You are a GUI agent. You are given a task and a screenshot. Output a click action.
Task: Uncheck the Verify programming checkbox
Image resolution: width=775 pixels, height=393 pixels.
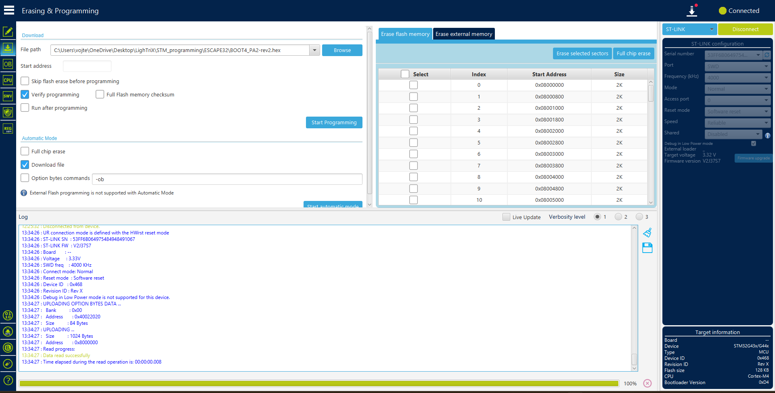[x=25, y=94]
